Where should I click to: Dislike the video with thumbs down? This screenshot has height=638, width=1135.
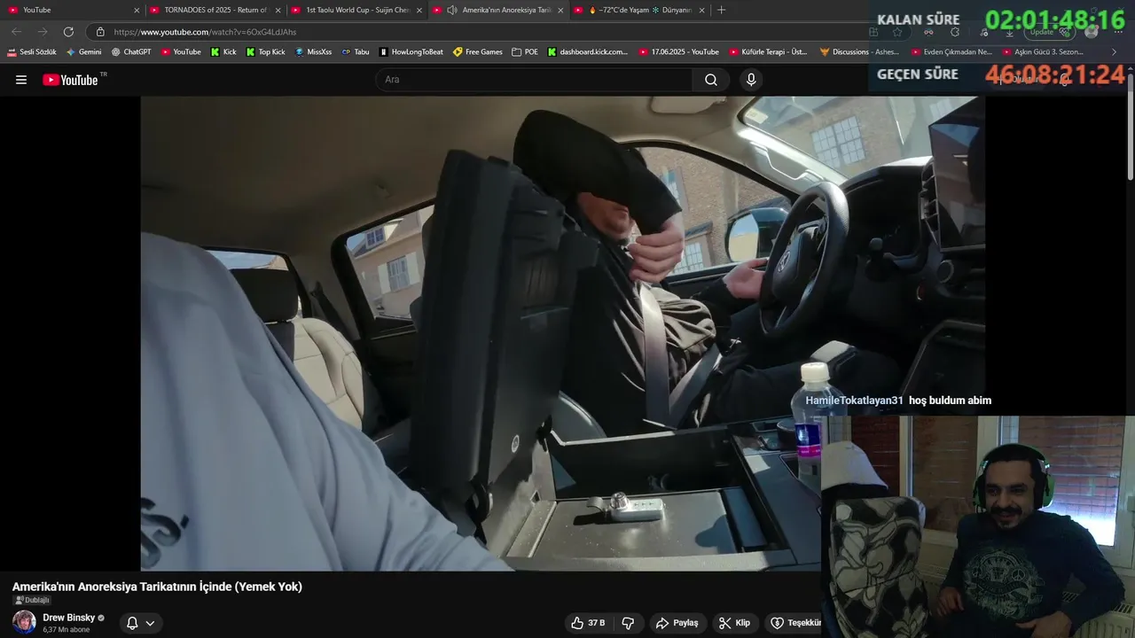tap(628, 623)
